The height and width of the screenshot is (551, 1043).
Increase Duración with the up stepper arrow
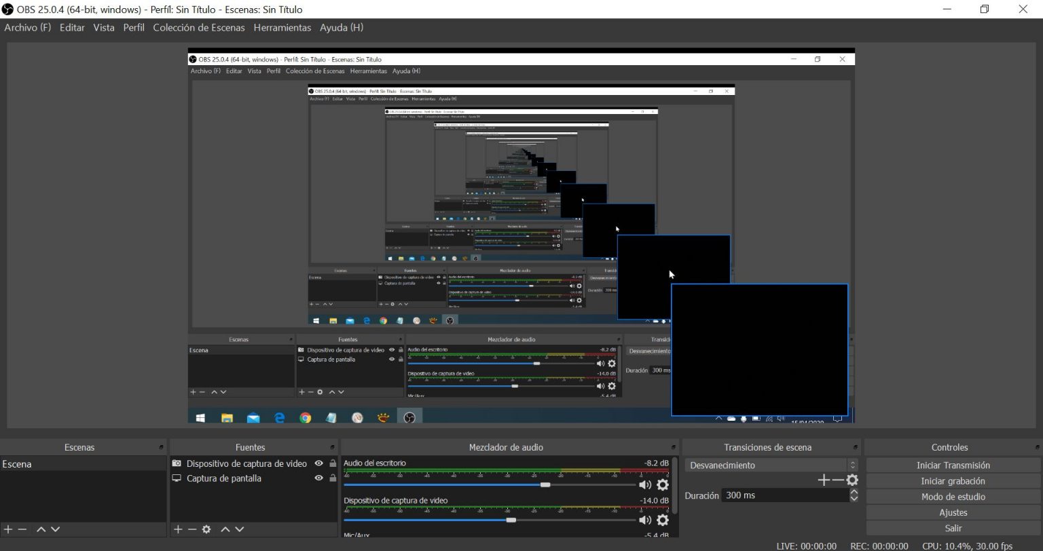click(x=854, y=492)
